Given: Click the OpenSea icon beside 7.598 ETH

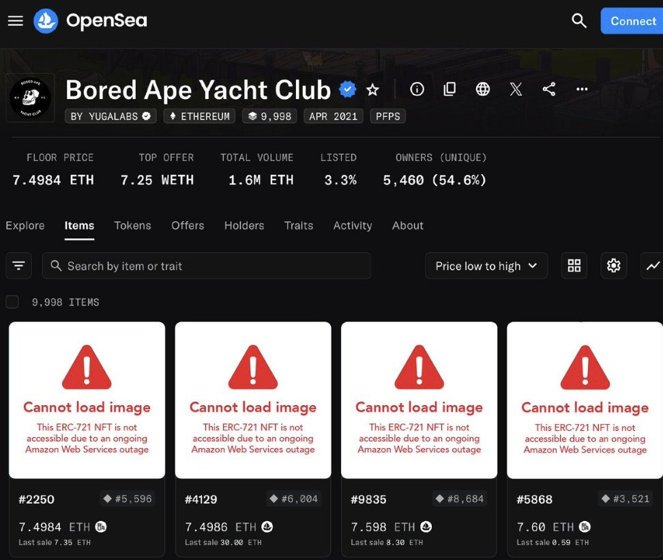Looking at the screenshot, I should pos(426,527).
